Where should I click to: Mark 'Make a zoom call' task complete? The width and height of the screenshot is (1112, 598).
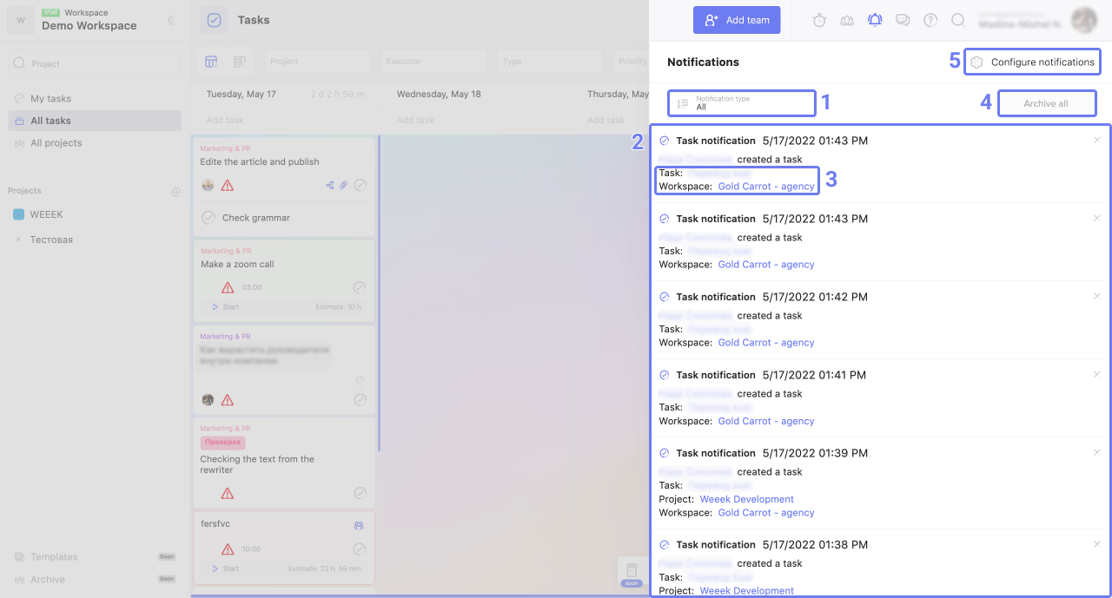click(360, 287)
